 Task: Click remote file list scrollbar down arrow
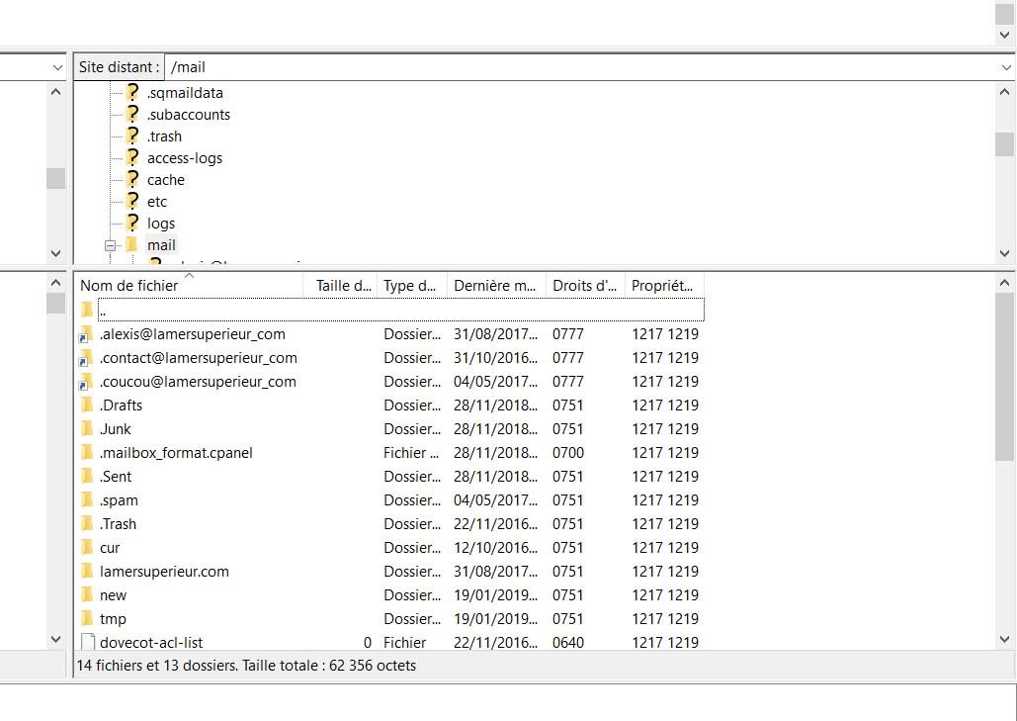pyautogui.click(x=1005, y=640)
